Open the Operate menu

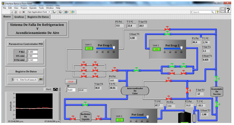33,8
